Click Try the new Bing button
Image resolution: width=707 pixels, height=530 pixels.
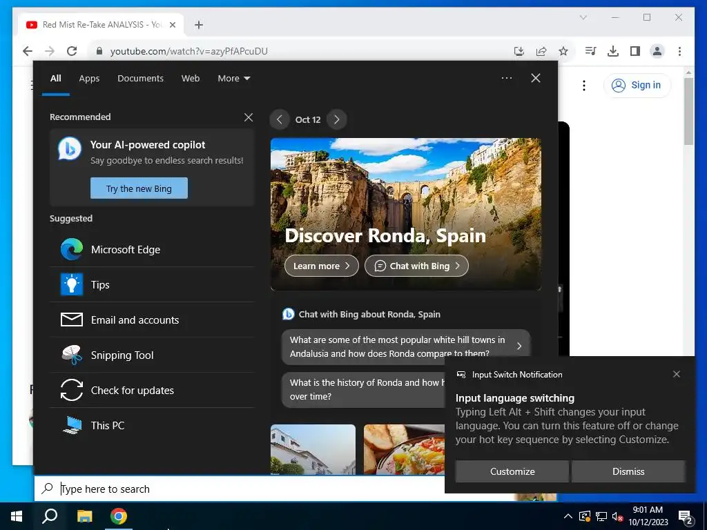[139, 188]
